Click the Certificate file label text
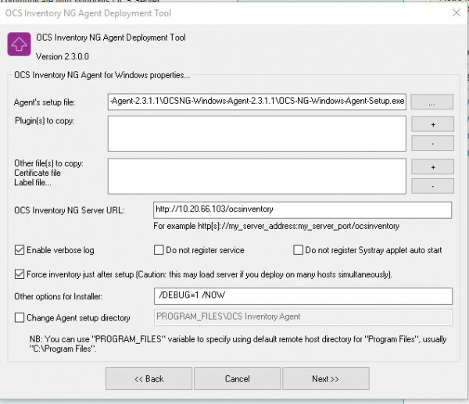 (x=38, y=173)
